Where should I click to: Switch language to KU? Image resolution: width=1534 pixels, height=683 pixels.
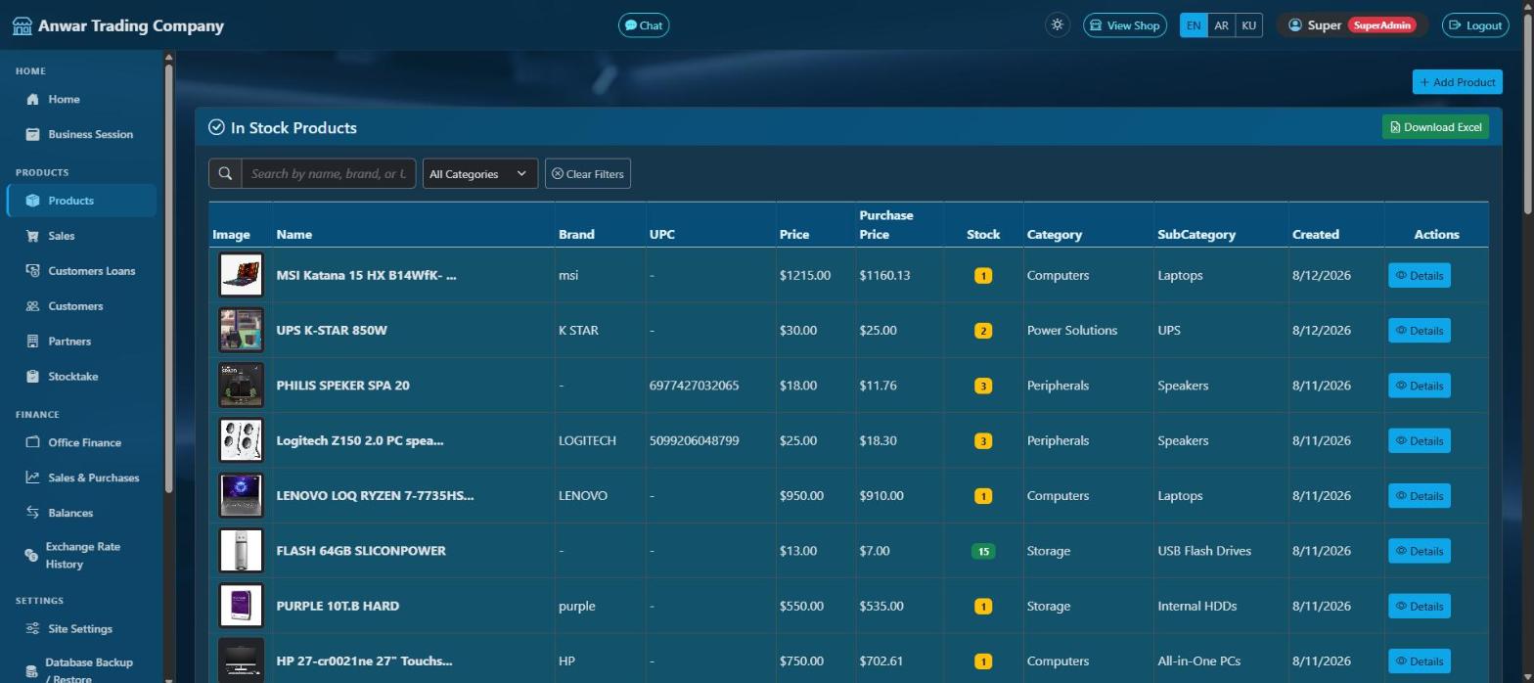pyautogui.click(x=1248, y=25)
